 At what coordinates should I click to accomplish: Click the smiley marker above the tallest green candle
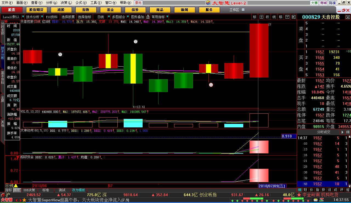click(135, 41)
